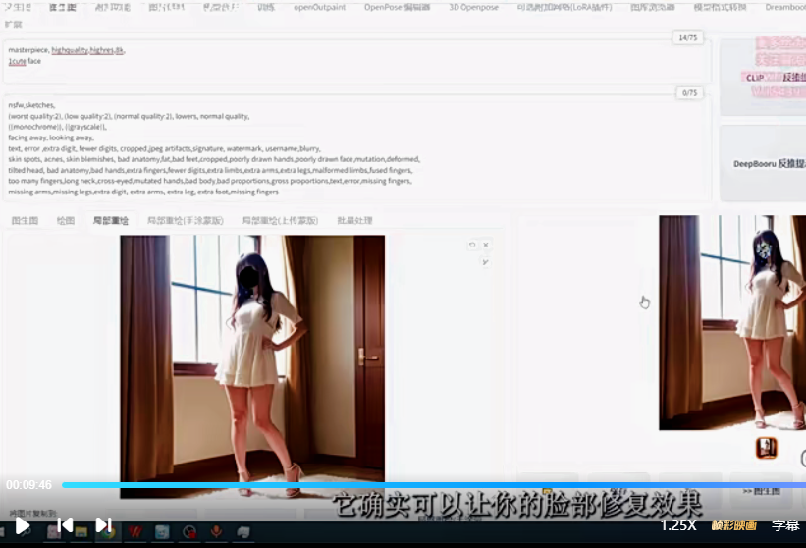Click the CLIP interrogate button
This screenshot has width=806, height=548.
click(x=763, y=78)
